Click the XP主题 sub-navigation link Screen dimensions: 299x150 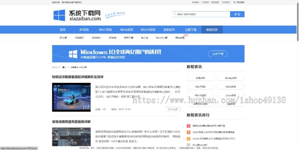click(63, 38)
